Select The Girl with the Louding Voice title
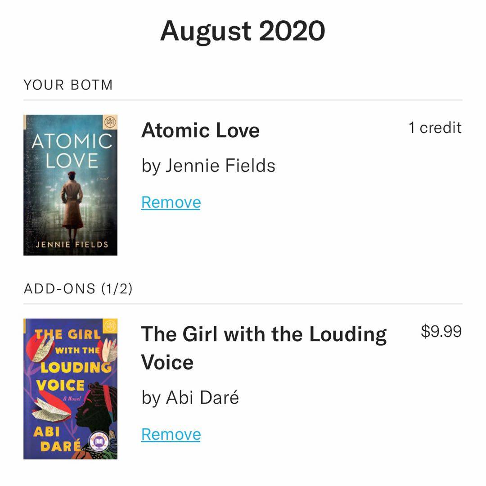Image resolution: width=486 pixels, height=486 pixels. pos(264,334)
